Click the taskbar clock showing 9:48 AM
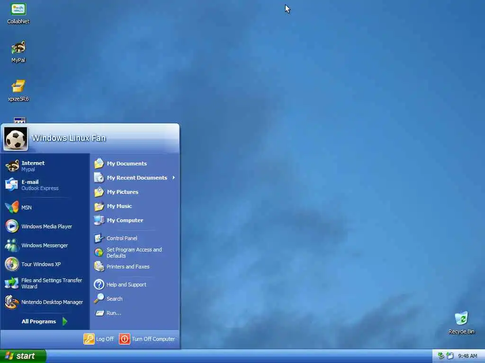The width and height of the screenshot is (485, 363). click(467, 356)
